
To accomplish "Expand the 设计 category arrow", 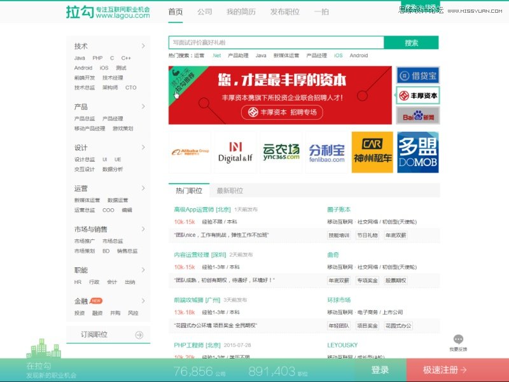I will coord(143,148).
